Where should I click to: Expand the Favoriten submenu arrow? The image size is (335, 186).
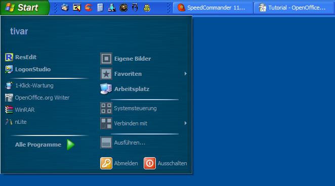pyautogui.click(x=185, y=74)
